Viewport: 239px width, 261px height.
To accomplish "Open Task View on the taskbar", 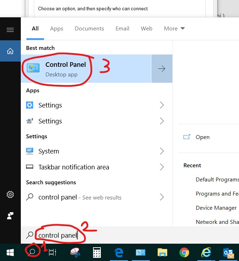I will coord(52,252).
